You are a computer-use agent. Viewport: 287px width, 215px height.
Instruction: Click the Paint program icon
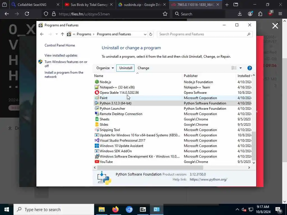(x=97, y=98)
